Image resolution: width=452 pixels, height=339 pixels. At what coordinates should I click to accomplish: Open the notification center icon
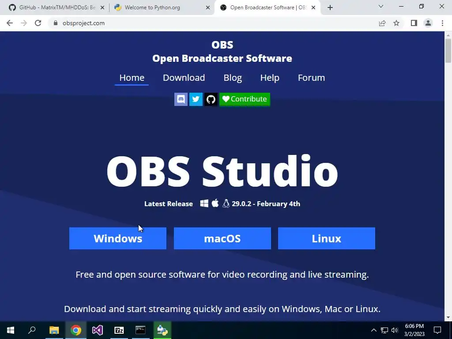click(437, 330)
